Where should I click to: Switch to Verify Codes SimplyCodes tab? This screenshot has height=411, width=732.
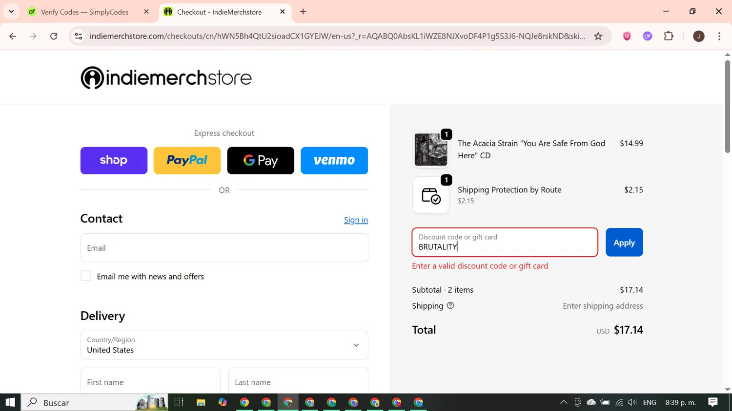click(84, 12)
